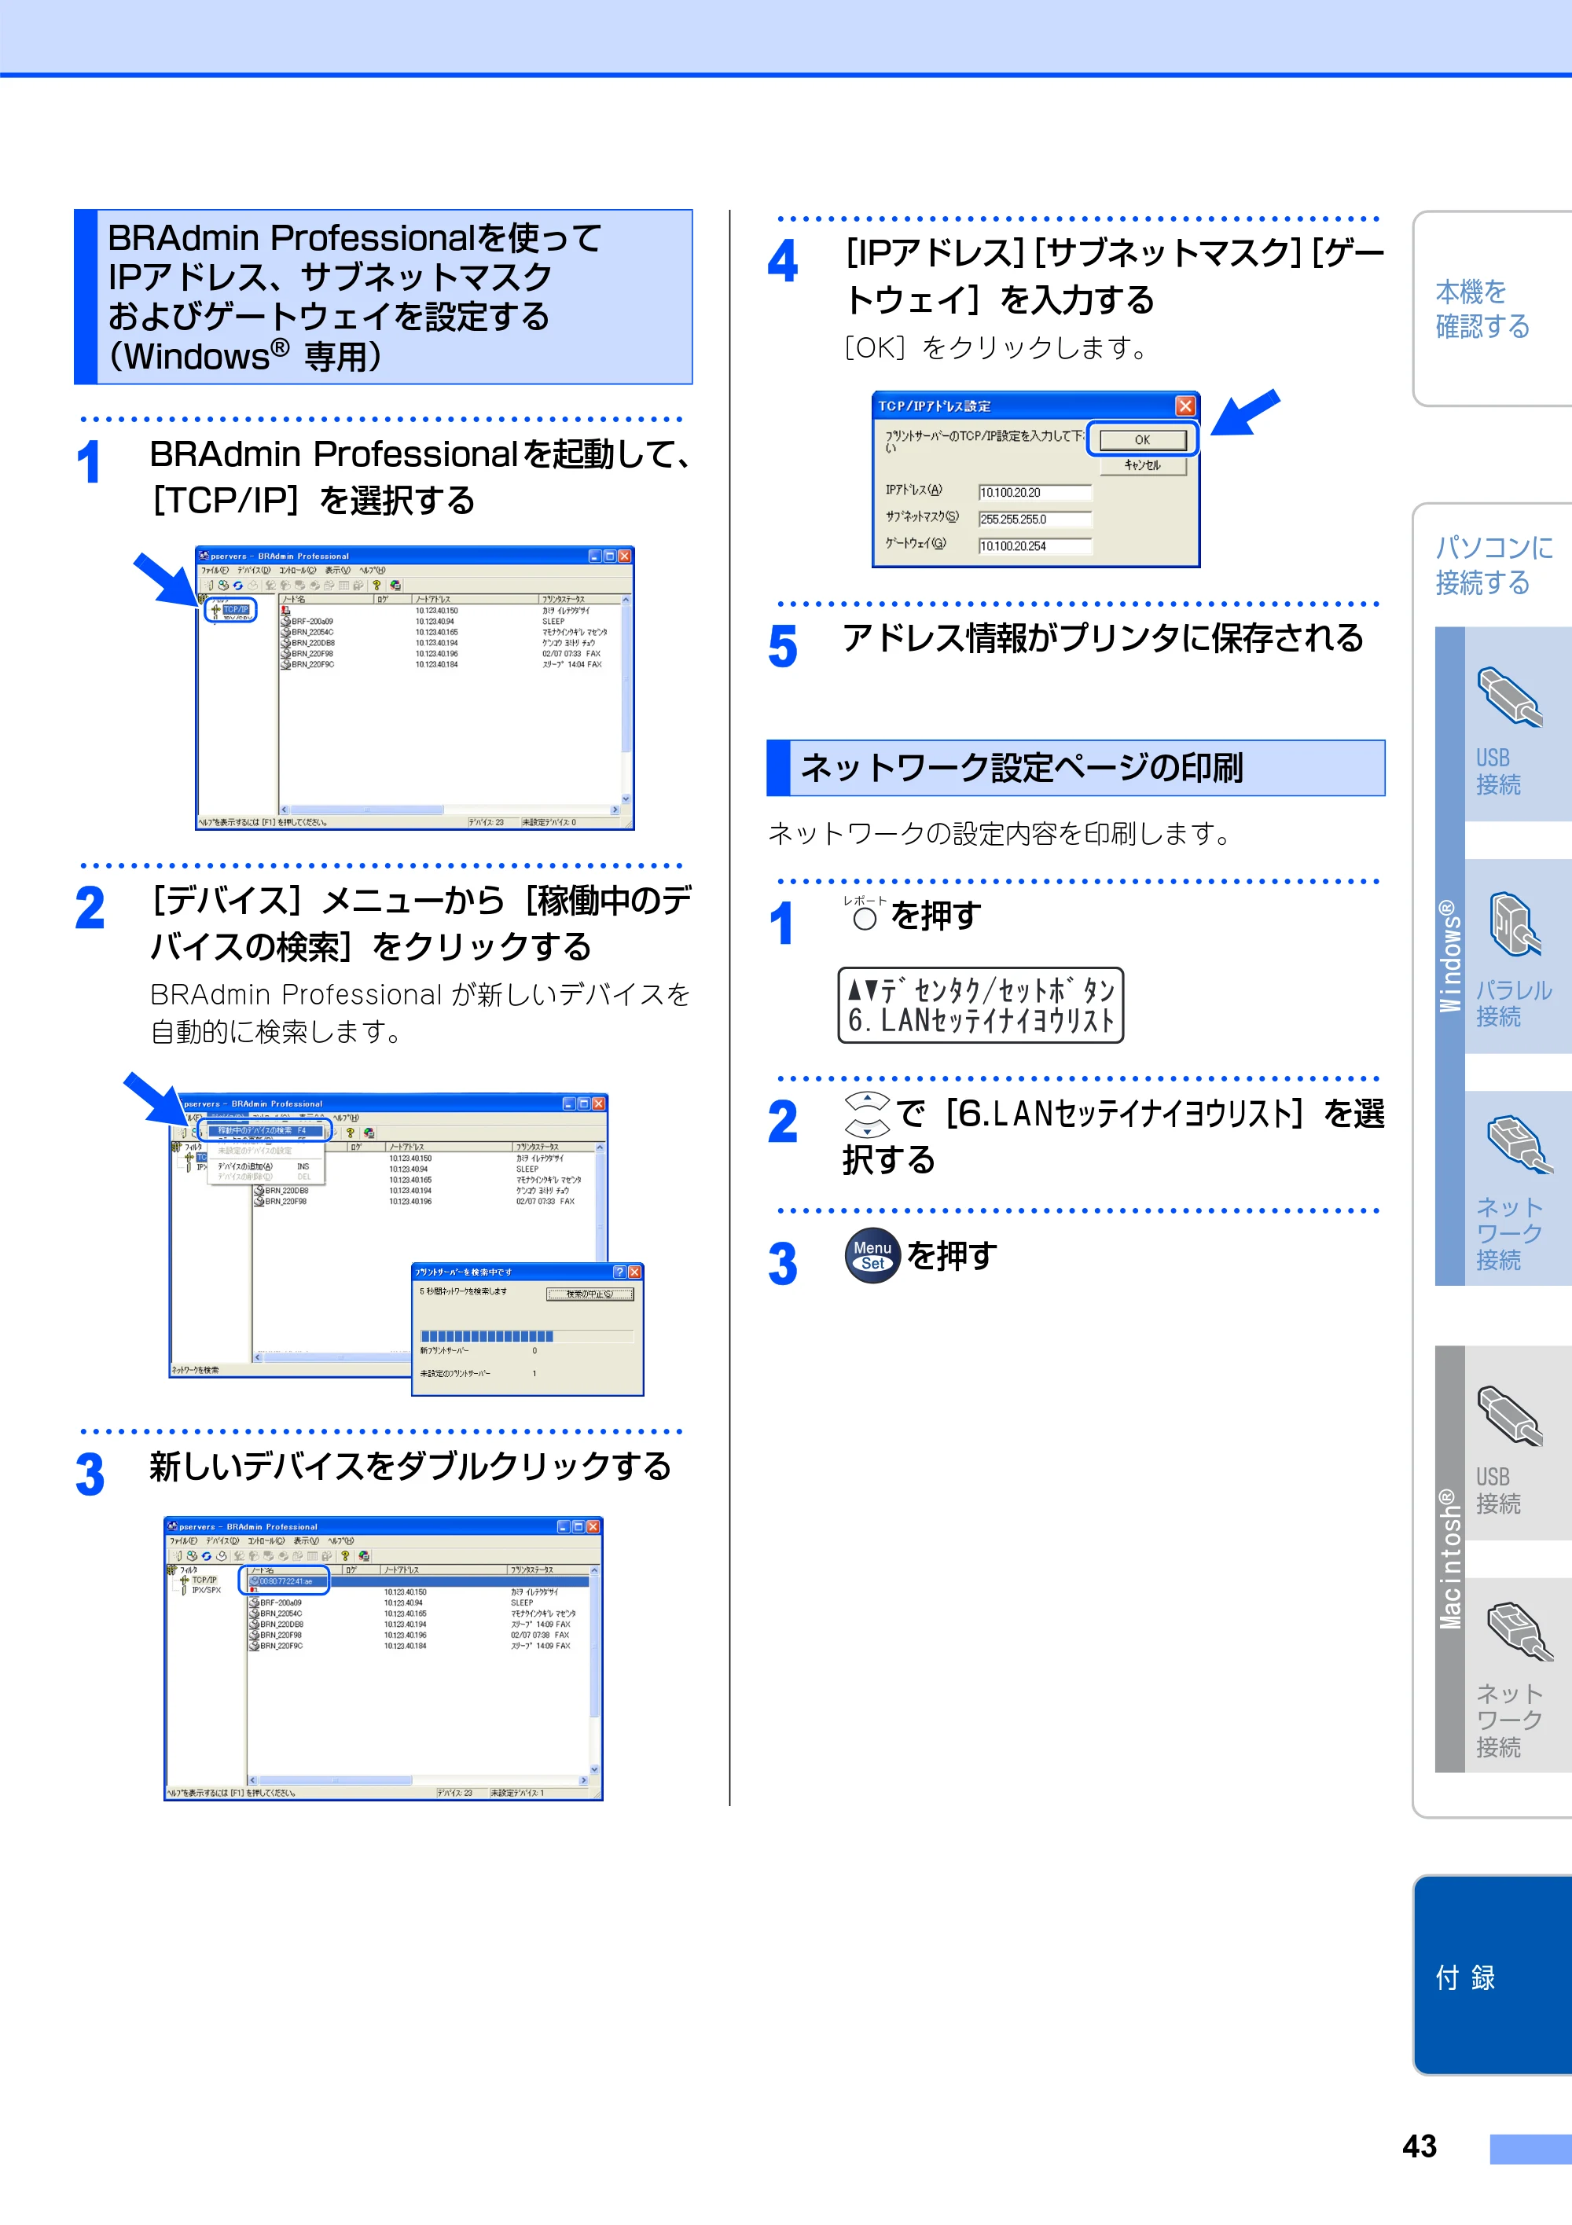The width and height of the screenshot is (1572, 2225).
Task: Click blue refresh icon in step 3 window toolbar
Action: pos(207,1555)
